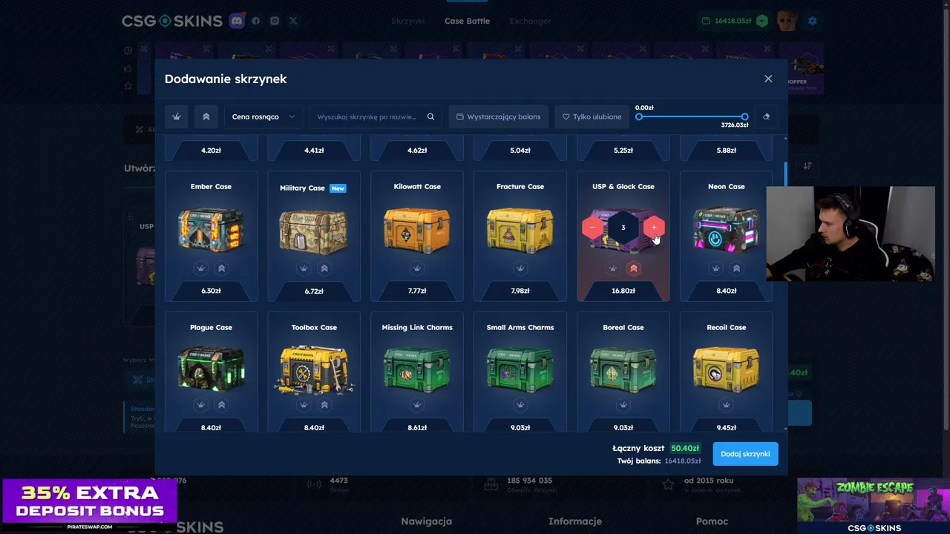Click the quantity value 3 on USP & Glock Case
Screen dimensions: 950x534
pos(623,228)
